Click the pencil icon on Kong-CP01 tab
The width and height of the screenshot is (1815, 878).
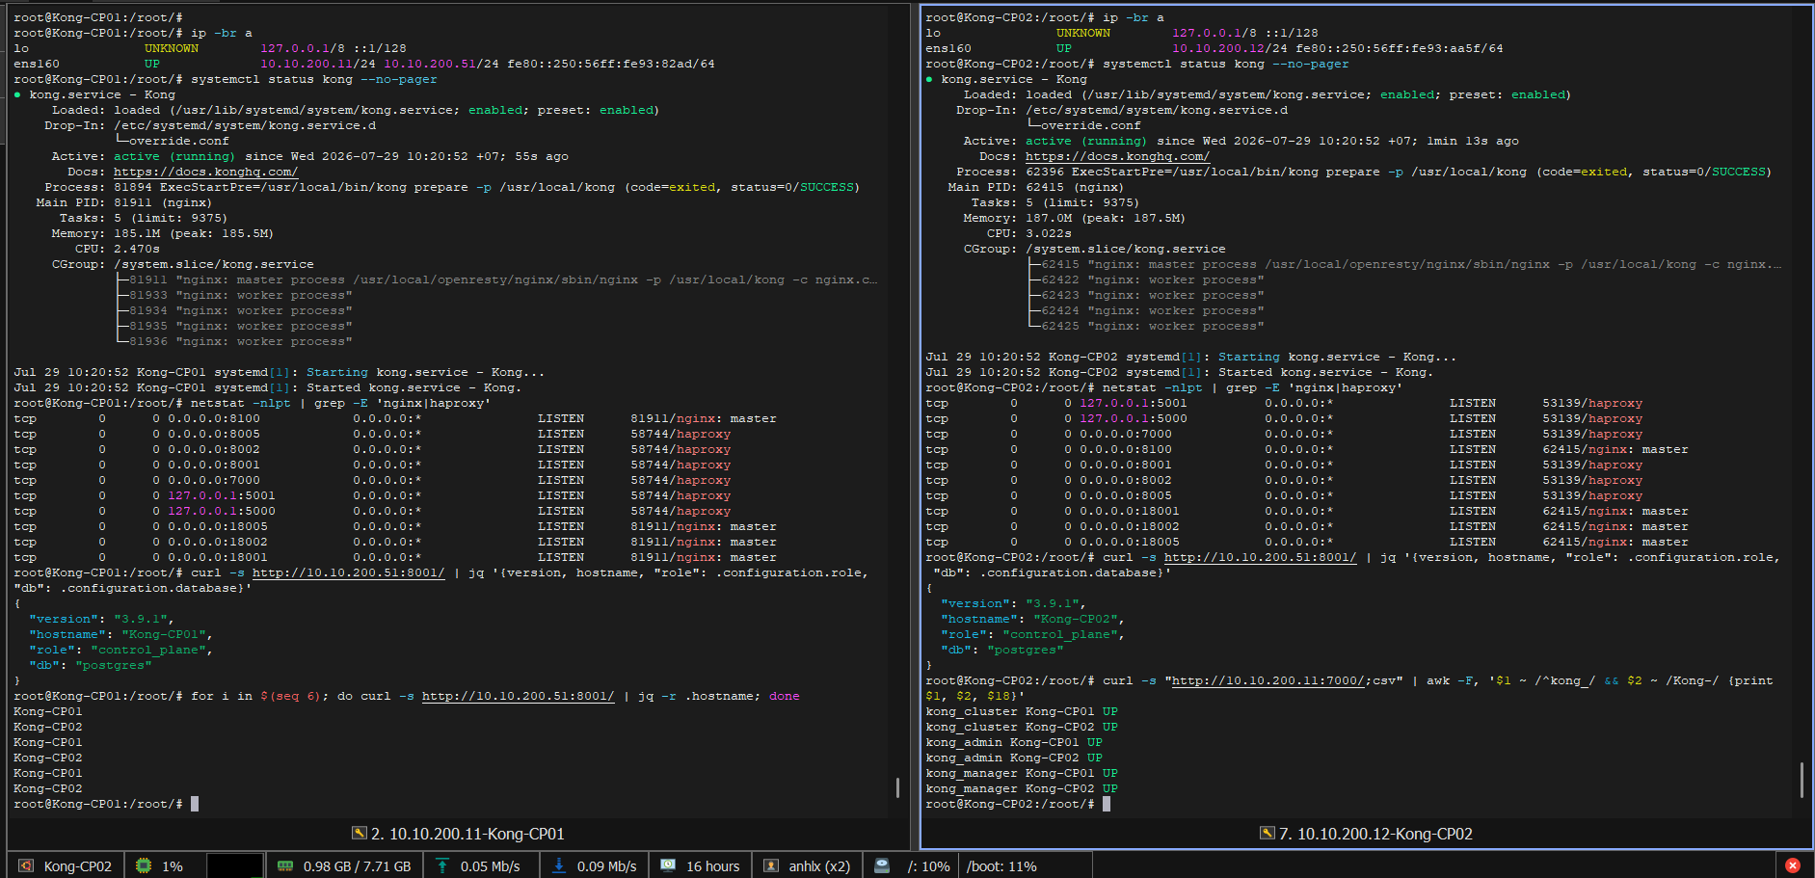pyautogui.click(x=360, y=833)
